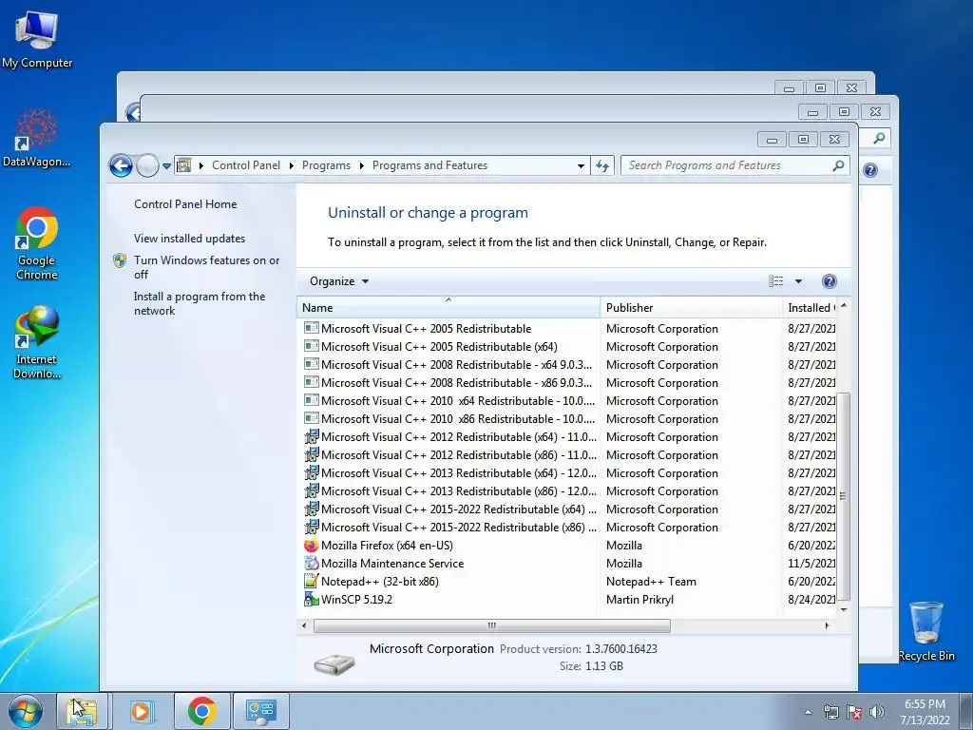Click the Notepad++ icon in program list
The image size is (973, 730).
click(x=311, y=581)
